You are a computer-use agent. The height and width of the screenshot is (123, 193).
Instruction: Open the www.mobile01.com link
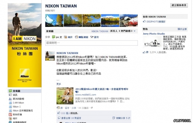click(86, 95)
